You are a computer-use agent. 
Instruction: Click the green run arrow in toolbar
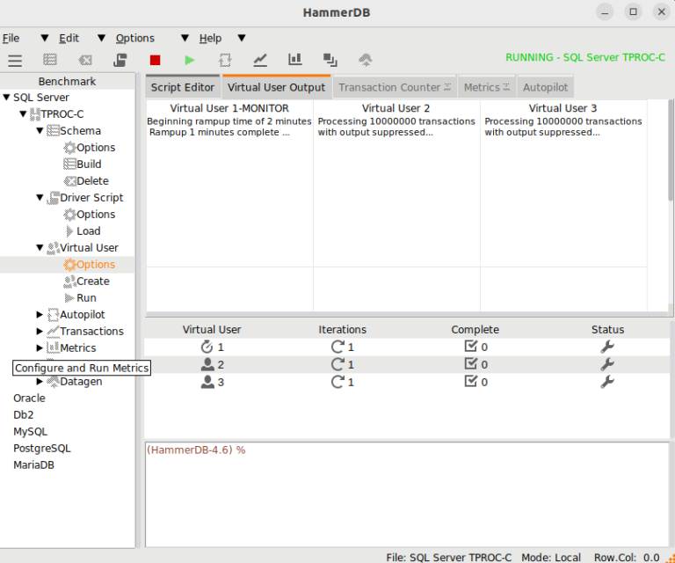pyautogui.click(x=190, y=60)
